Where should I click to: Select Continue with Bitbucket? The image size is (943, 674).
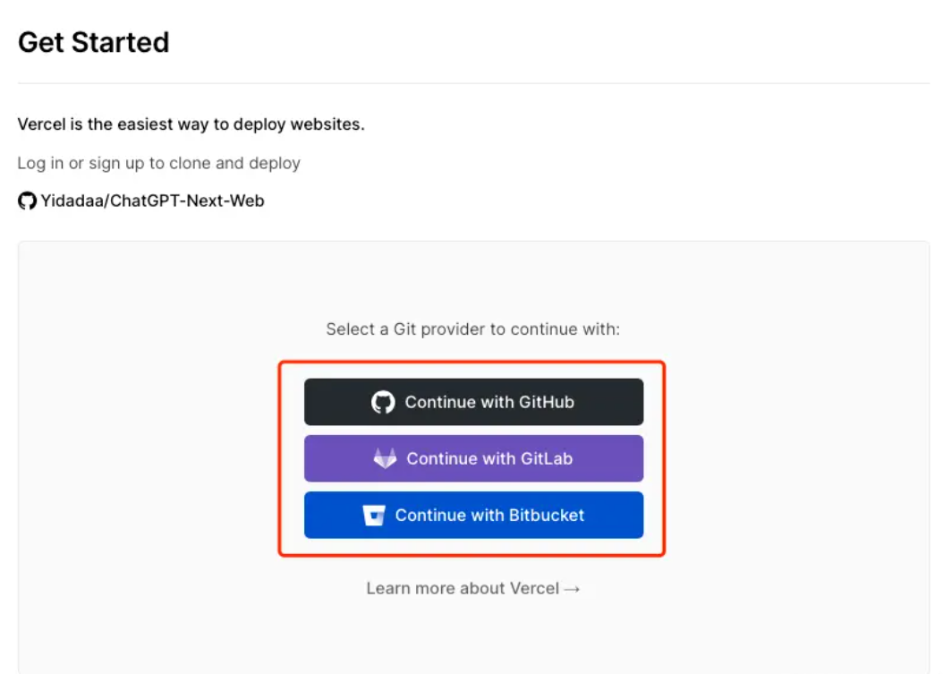tap(474, 516)
